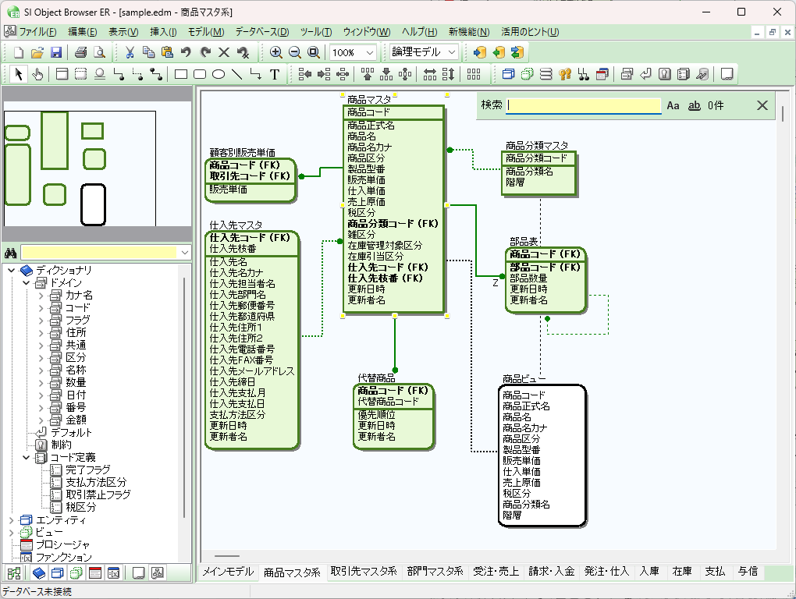Image resolution: width=796 pixels, height=599 pixels.
Task: Select the hand pan tool
Action: (x=37, y=75)
